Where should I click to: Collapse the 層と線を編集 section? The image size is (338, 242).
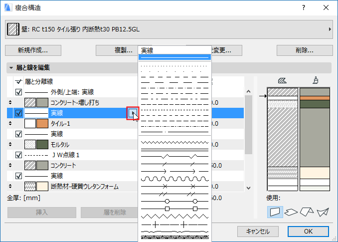click(11, 68)
